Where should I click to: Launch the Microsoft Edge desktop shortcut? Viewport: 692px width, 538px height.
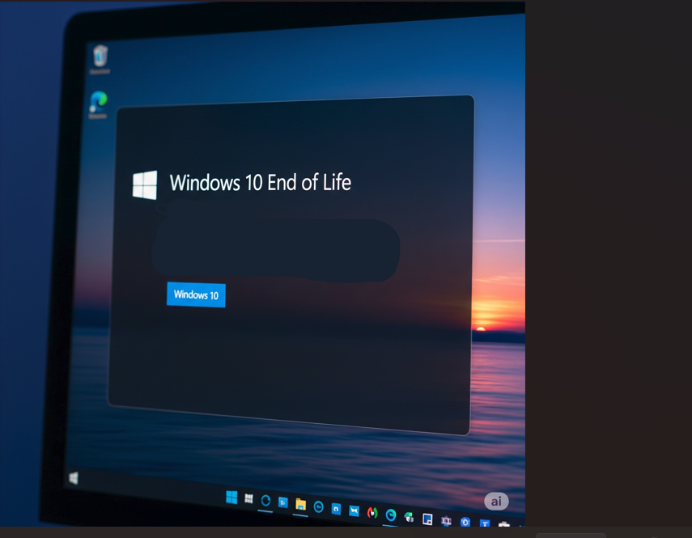98,102
